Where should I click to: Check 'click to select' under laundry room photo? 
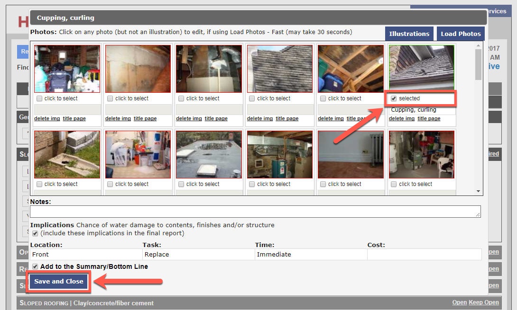tap(110, 184)
